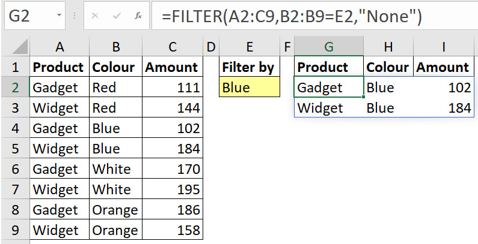The image size is (478, 244).
Task: Click cell containing 184 in column I
Action: [x=444, y=108]
